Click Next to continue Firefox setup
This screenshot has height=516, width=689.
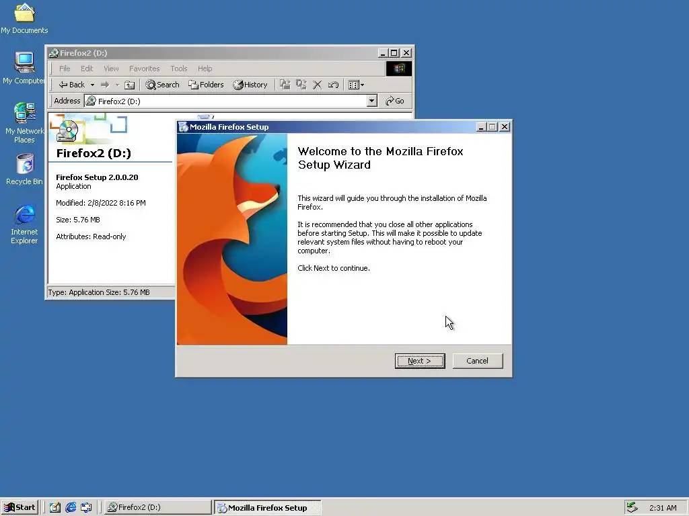pyautogui.click(x=420, y=361)
